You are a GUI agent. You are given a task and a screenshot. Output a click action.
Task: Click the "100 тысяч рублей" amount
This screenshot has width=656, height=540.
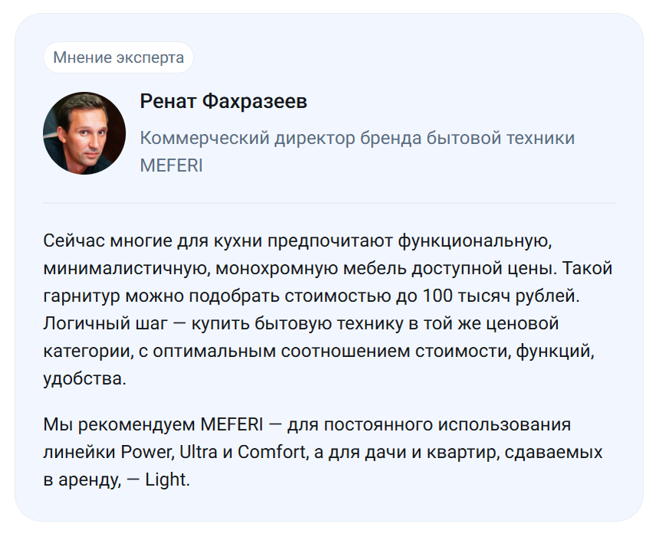500,296
